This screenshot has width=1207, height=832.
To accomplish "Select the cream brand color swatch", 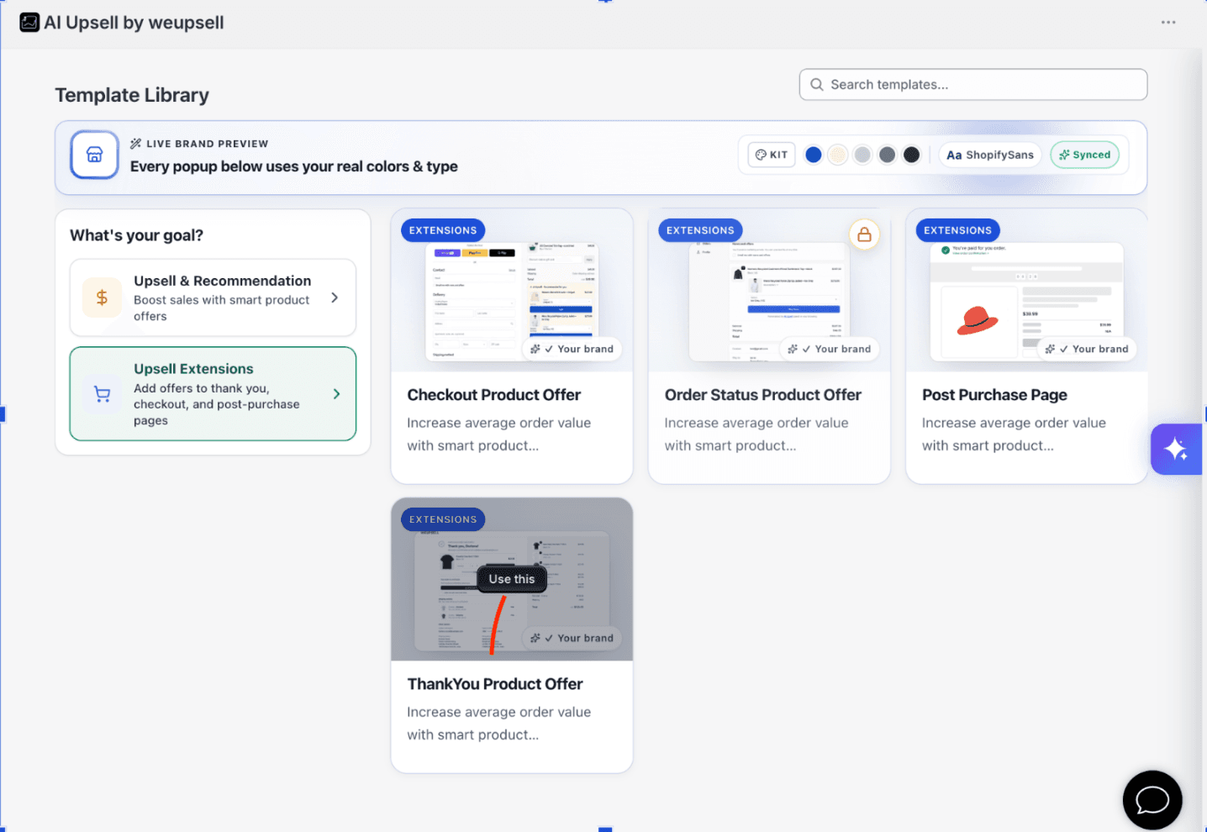I will pyautogui.click(x=837, y=155).
